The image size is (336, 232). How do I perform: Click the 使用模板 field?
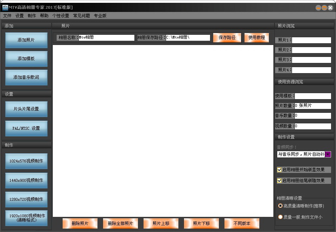coord(313,96)
